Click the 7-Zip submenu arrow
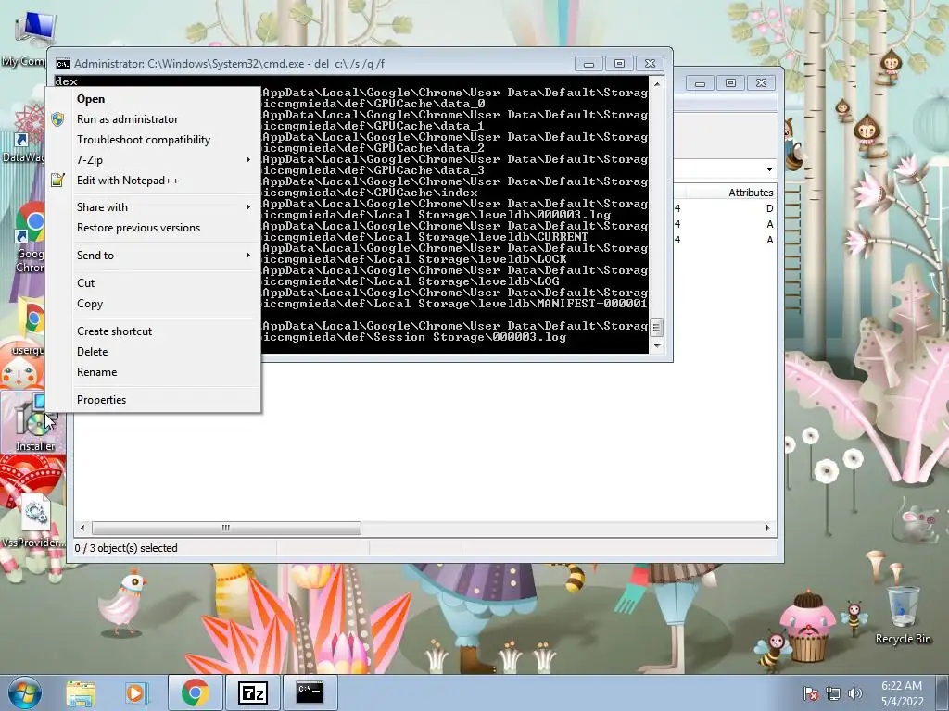This screenshot has width=949, height=711. click(247, 159)
